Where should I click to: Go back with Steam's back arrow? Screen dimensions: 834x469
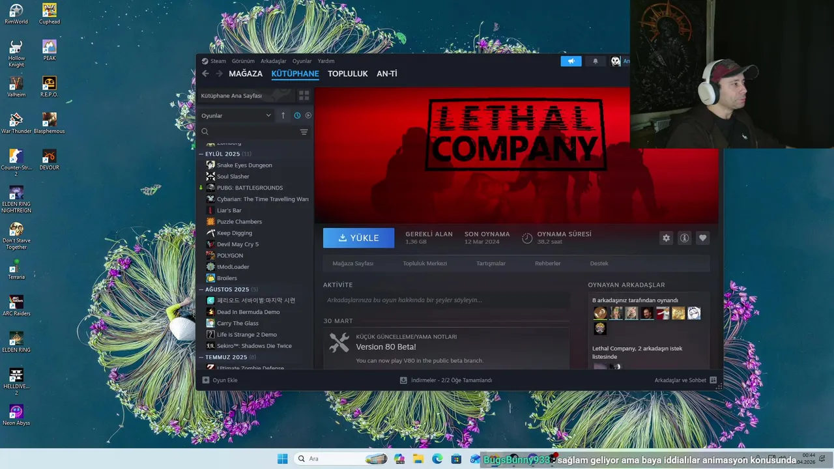pyautogui.click(x=205, y=74)
